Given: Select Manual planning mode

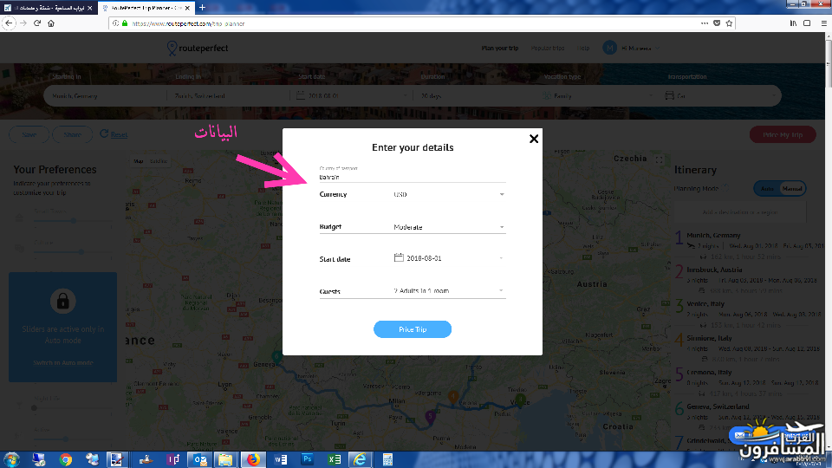Looking at the screenshot, I should point(792,188).
